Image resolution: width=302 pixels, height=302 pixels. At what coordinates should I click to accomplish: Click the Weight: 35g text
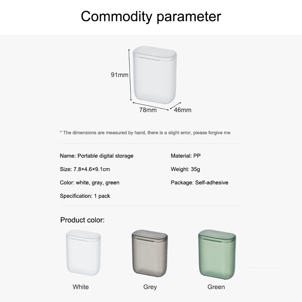click(x=185, y=169)
